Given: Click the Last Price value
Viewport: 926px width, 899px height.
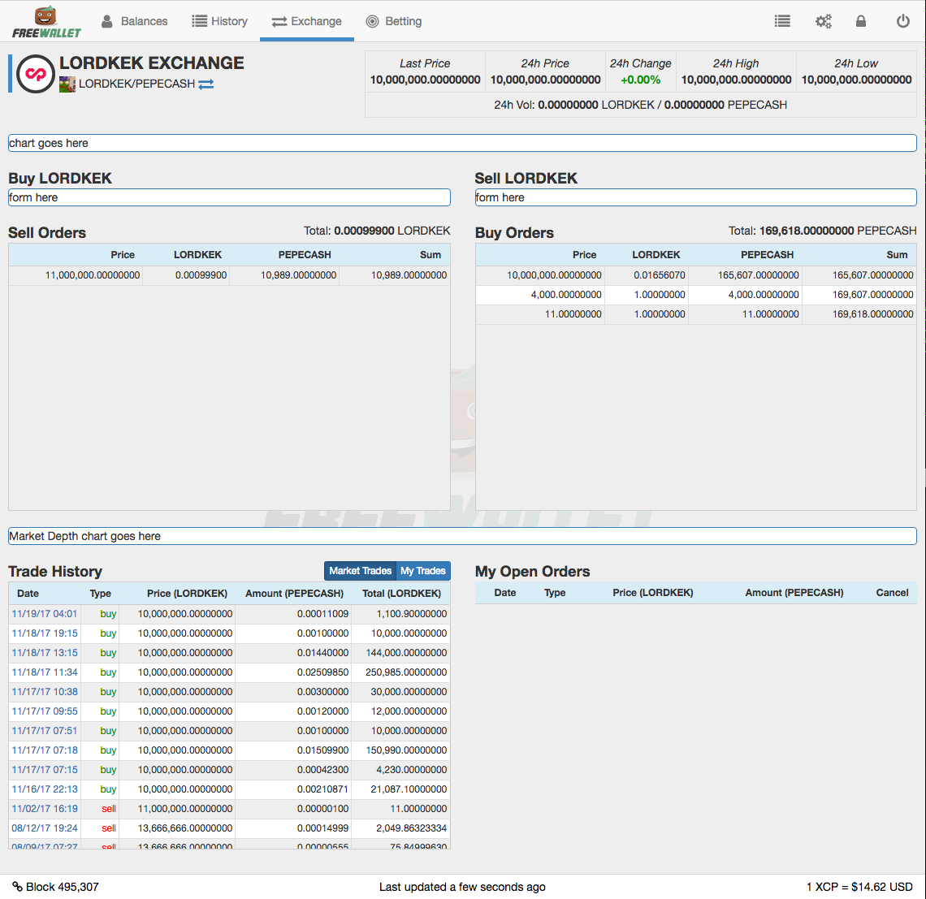Looking at the screenshot, I should 425,80.
